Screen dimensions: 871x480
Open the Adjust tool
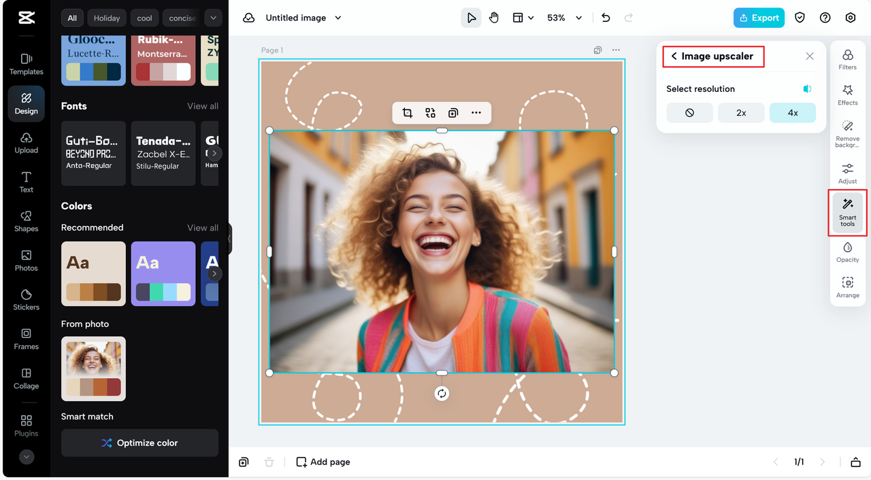point(848,173)
